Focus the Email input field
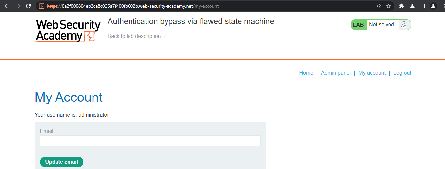 (x=150, y=141)
